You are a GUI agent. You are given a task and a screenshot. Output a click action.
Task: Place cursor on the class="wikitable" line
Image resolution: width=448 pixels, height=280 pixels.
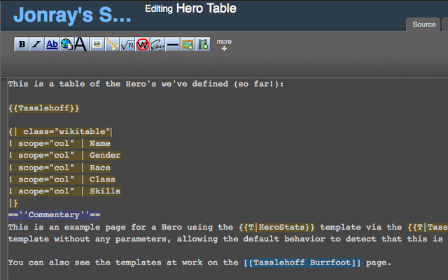60,131
